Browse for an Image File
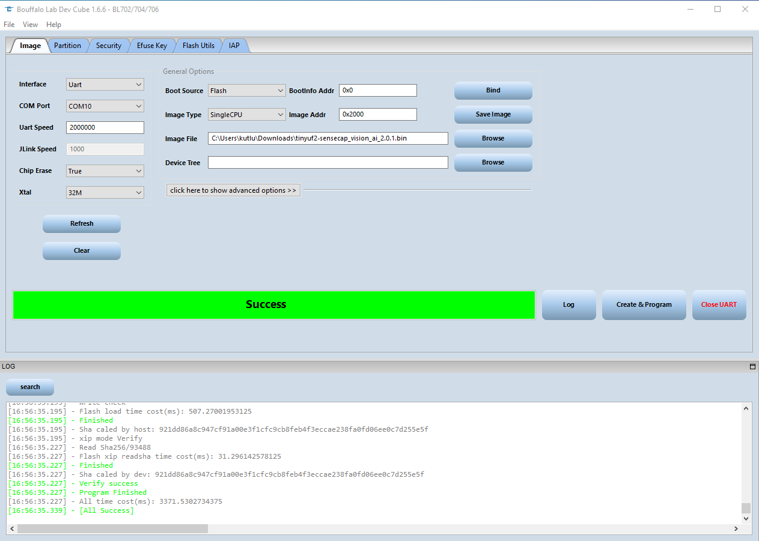Screen dimensions: 759x541 pos(493,138)
